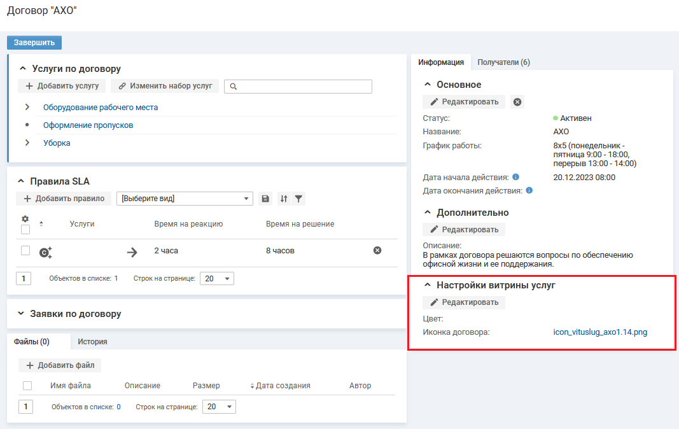Open the icon_vituslug_axo1.14.png file link
Image resolution: width=679 pixels, height=429 pixels.
[x=600, y=332]
